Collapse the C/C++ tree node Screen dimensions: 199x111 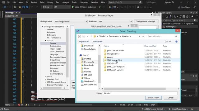[x=45, y=40]
